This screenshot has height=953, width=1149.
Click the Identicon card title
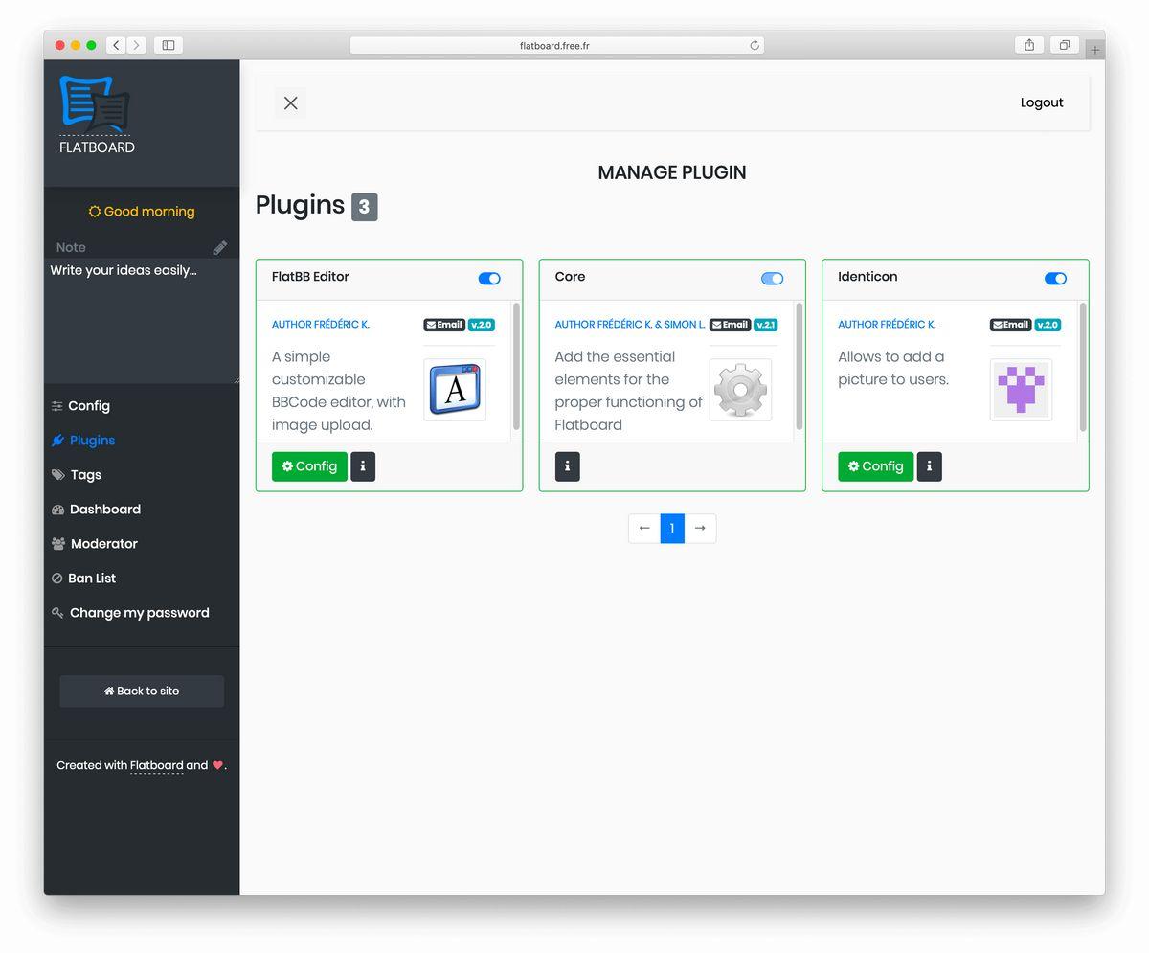tap(867, 277)
